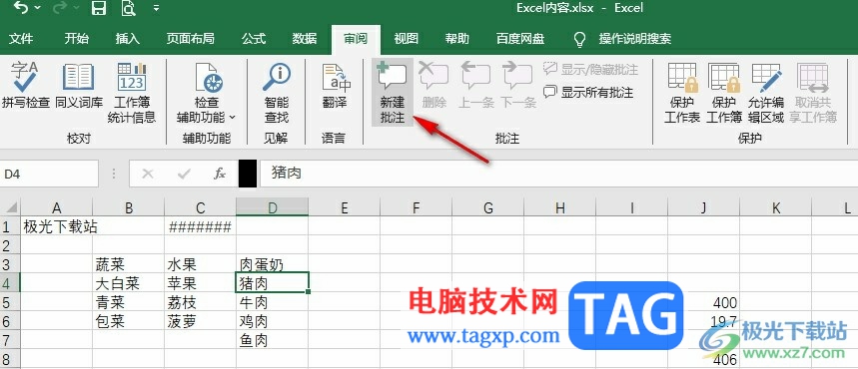Screen dimensions: 858x369
Task: Click 新建批注 to add a comment
Action: (x=393, y=93)
